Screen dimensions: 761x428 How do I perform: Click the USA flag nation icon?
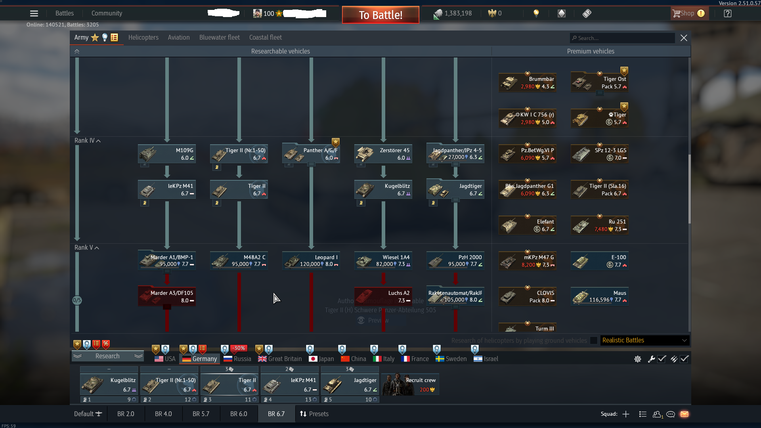tap(158, 359)
